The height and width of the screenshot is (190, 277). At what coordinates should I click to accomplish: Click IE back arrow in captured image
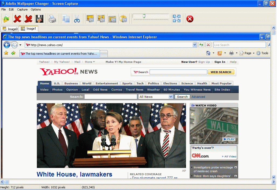click(x=7, y=45)
